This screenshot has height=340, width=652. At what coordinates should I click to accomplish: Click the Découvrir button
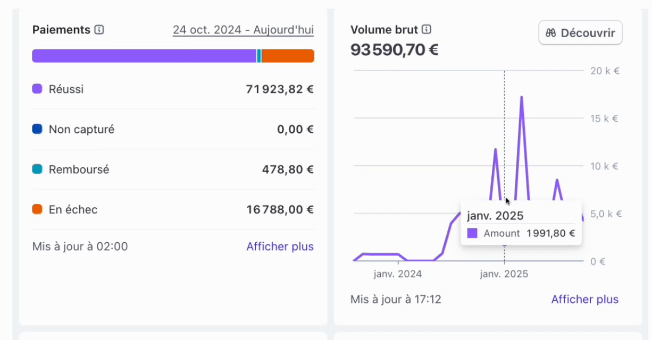point(580,32)
